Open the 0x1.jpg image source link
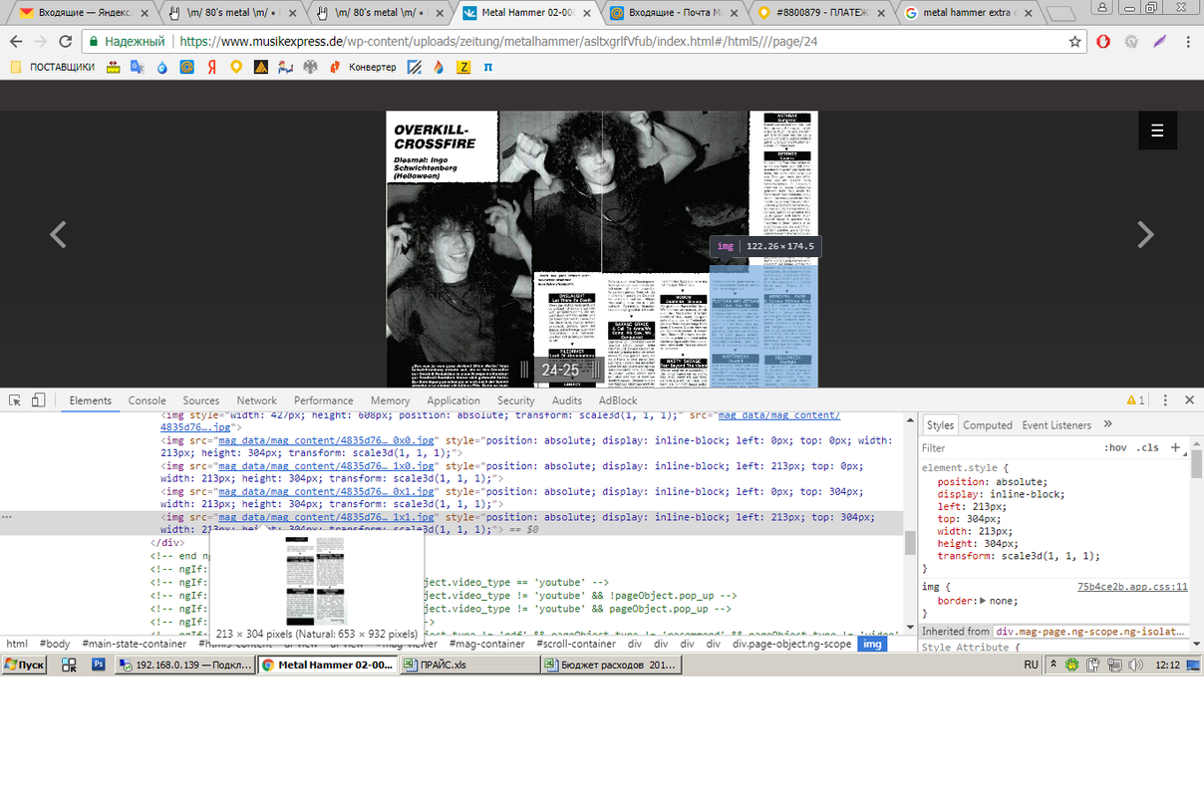Screen dimensions: 1204x797 click(x=327, y=491)
